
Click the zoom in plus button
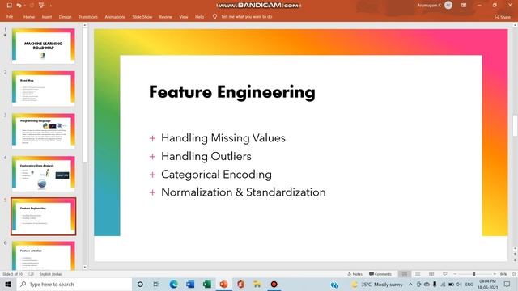coord(495,274)
